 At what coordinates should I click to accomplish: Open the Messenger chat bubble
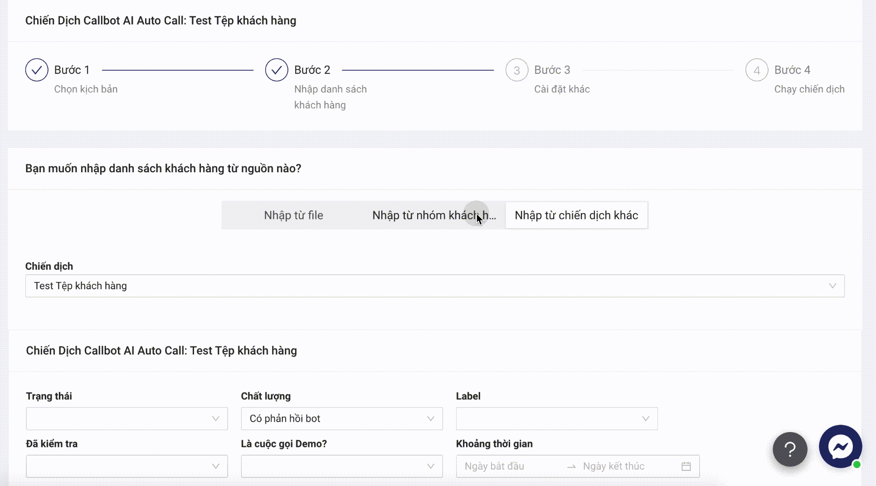(x=840, y=447)
